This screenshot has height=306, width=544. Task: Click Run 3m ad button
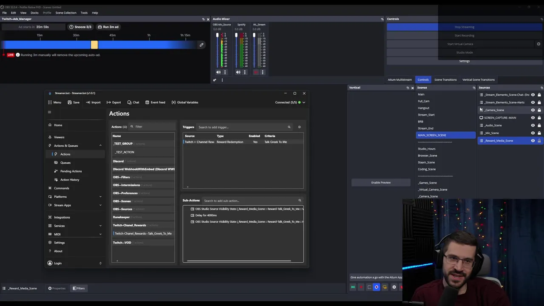[108, 27]
